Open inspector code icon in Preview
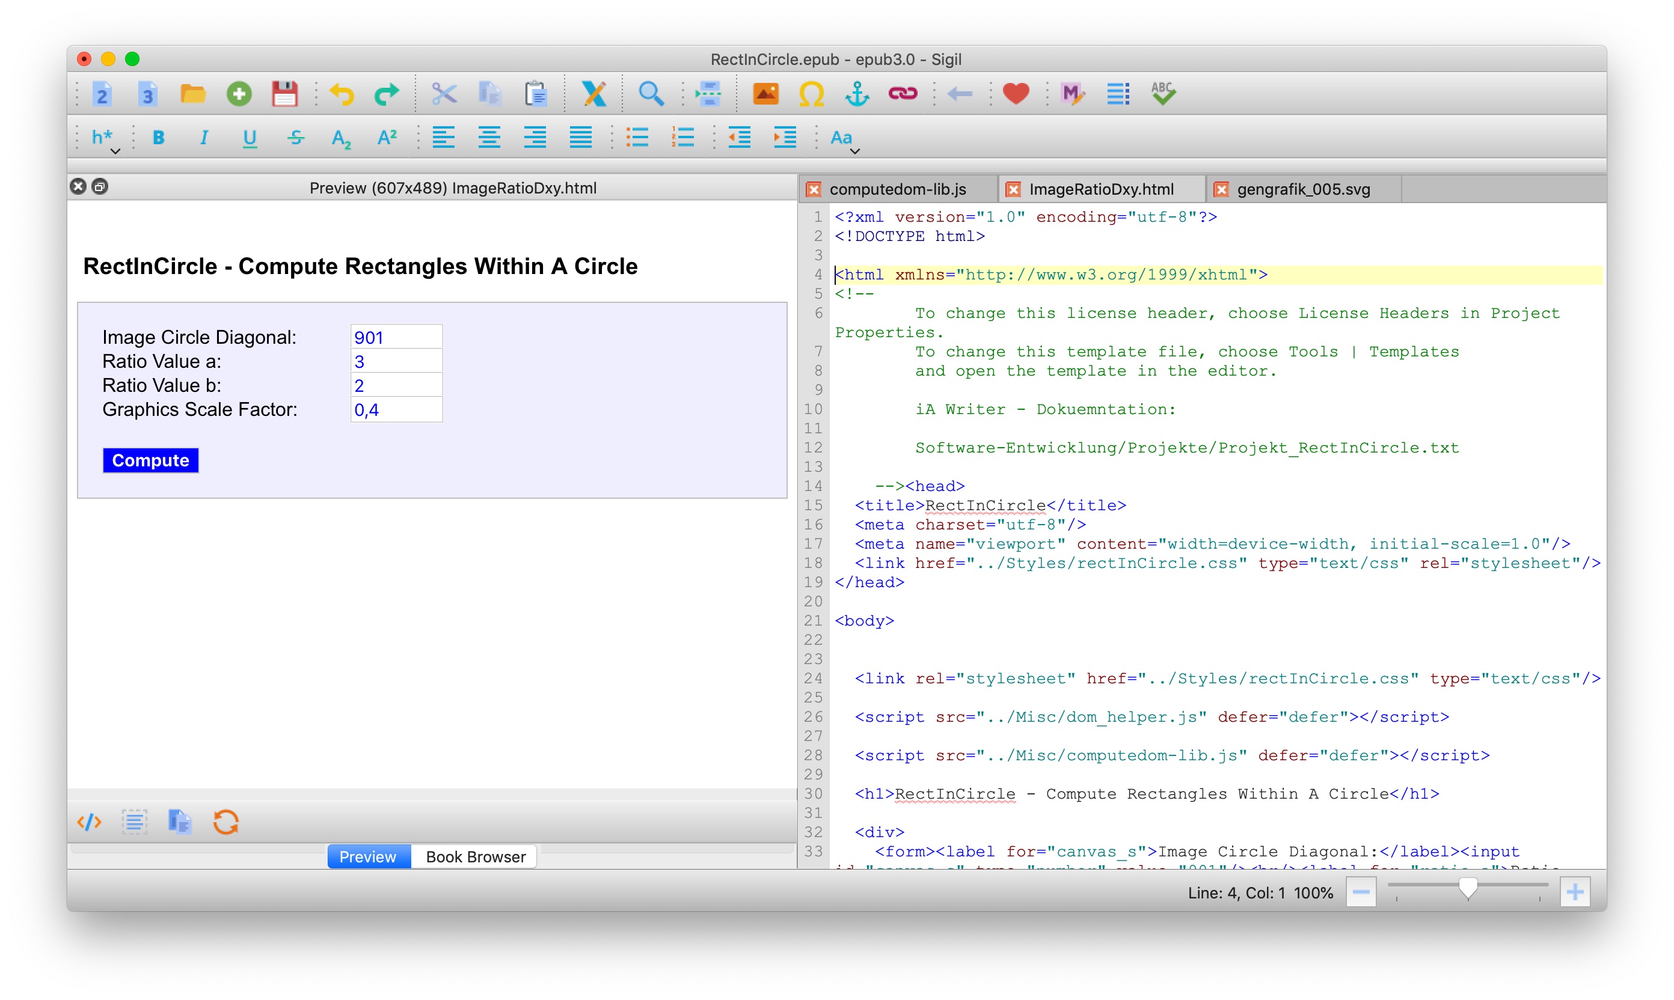 pyautogui.click(x=89, y=822)
